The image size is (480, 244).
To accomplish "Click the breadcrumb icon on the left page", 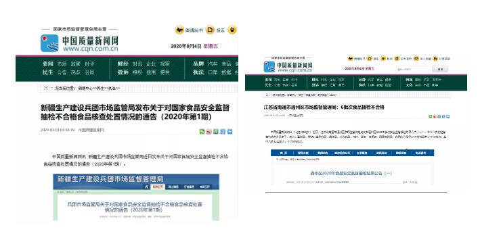I will (x=46, y=88).
